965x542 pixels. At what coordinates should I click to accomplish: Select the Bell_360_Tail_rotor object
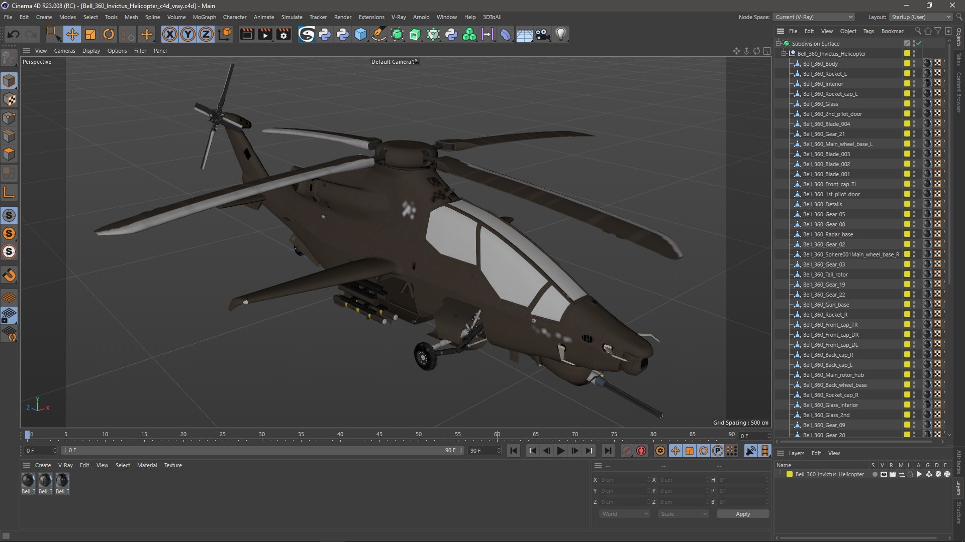[x=825, y=275]
